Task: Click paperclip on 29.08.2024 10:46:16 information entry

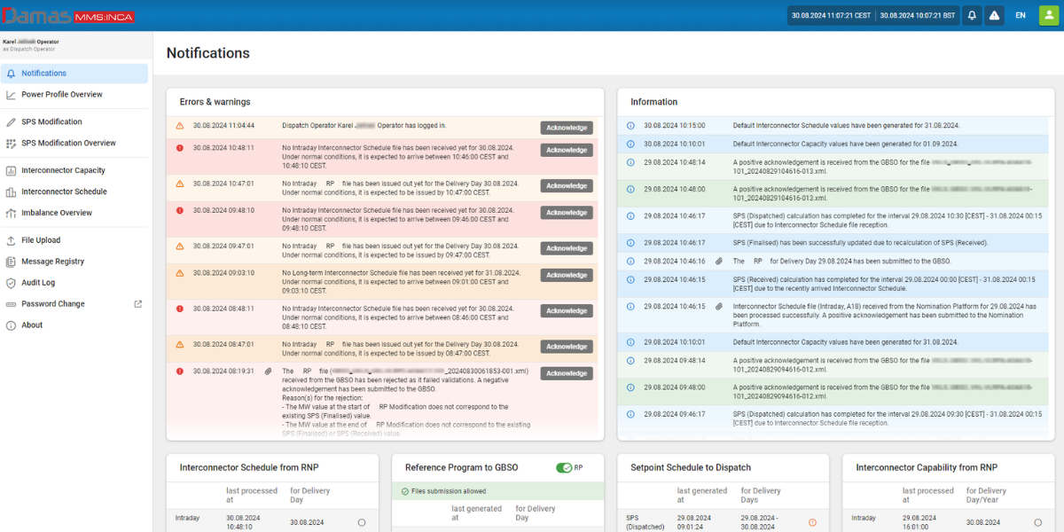Action: (x=719, y=262)
